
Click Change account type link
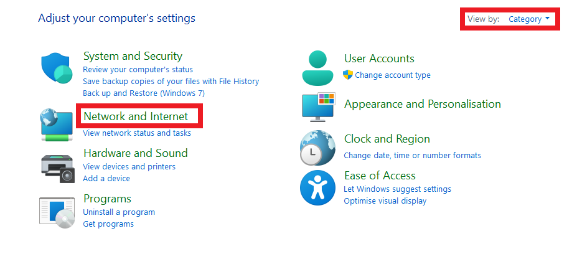pyautogui.click(x=392, y=75)
